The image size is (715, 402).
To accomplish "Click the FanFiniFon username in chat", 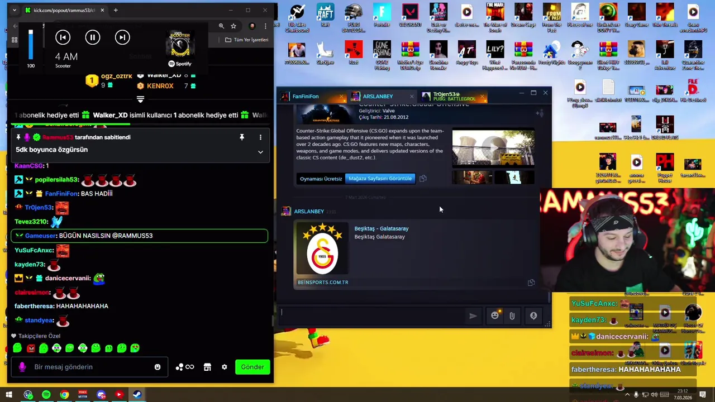I will [x=61, y=193].
